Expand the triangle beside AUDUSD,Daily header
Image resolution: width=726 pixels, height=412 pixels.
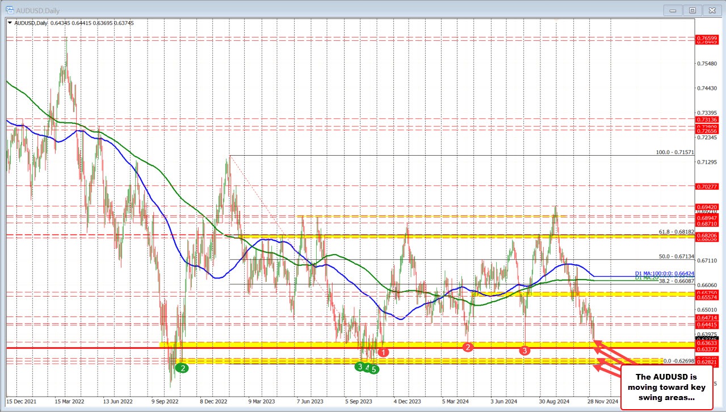(x=9, y=22)
